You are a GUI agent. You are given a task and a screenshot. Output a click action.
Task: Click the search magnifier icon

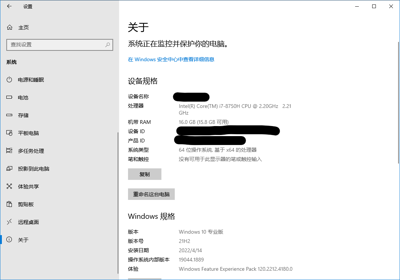coord(108,45)
